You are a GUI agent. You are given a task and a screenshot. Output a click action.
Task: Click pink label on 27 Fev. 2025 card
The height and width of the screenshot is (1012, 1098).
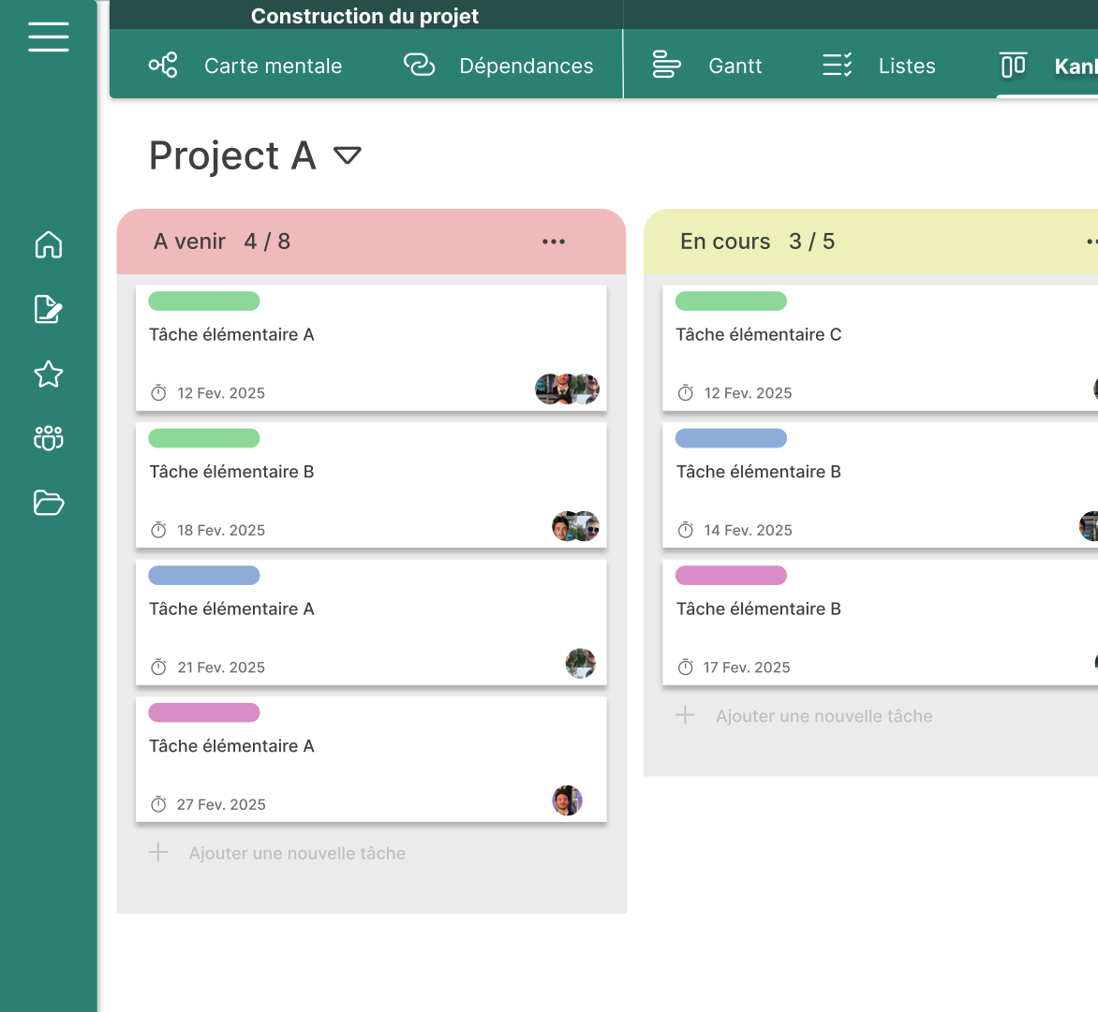(204, 712)
